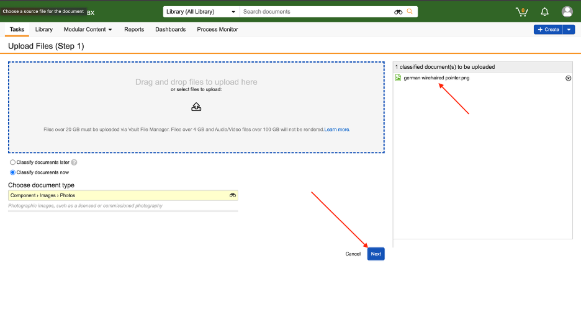Viewport: 581px width, 315px height.
Task: Open the Process Monitor tab
Action: [217, 29]
